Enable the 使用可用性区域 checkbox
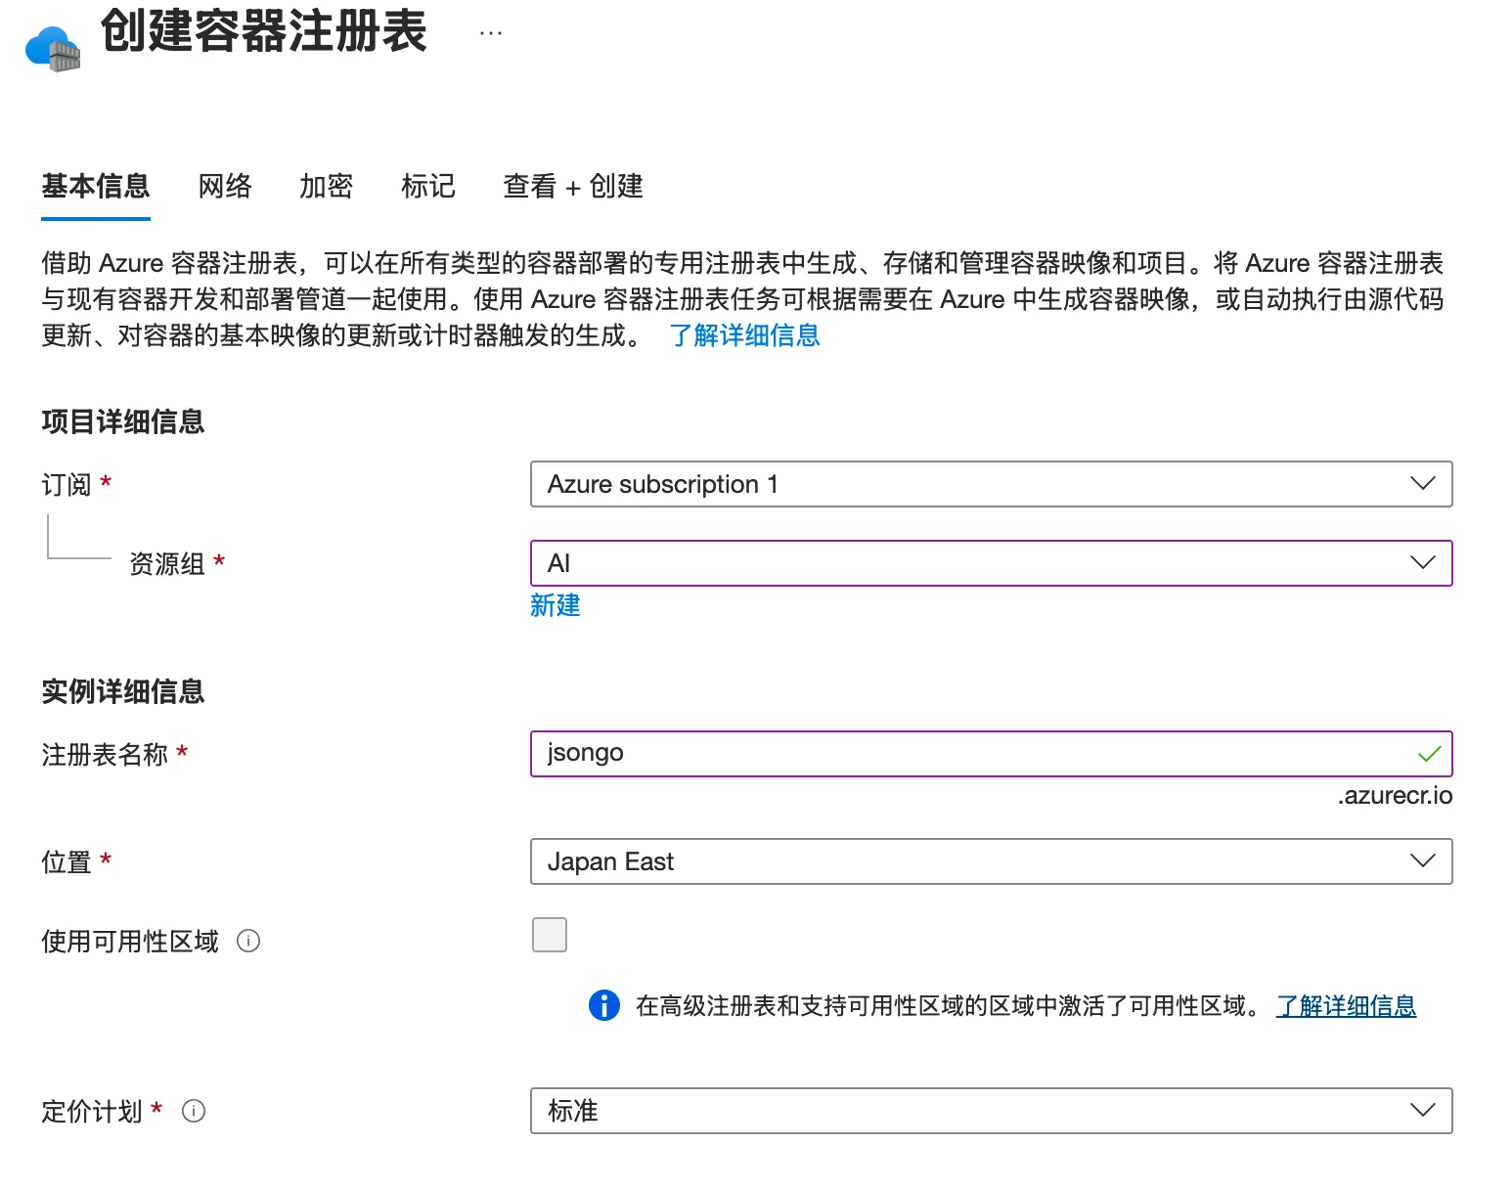This screenshot has width=1512, height=1189. coord(549,935)
